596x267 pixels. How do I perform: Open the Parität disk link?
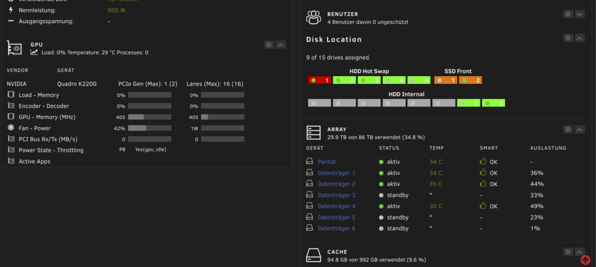point(327,162)
